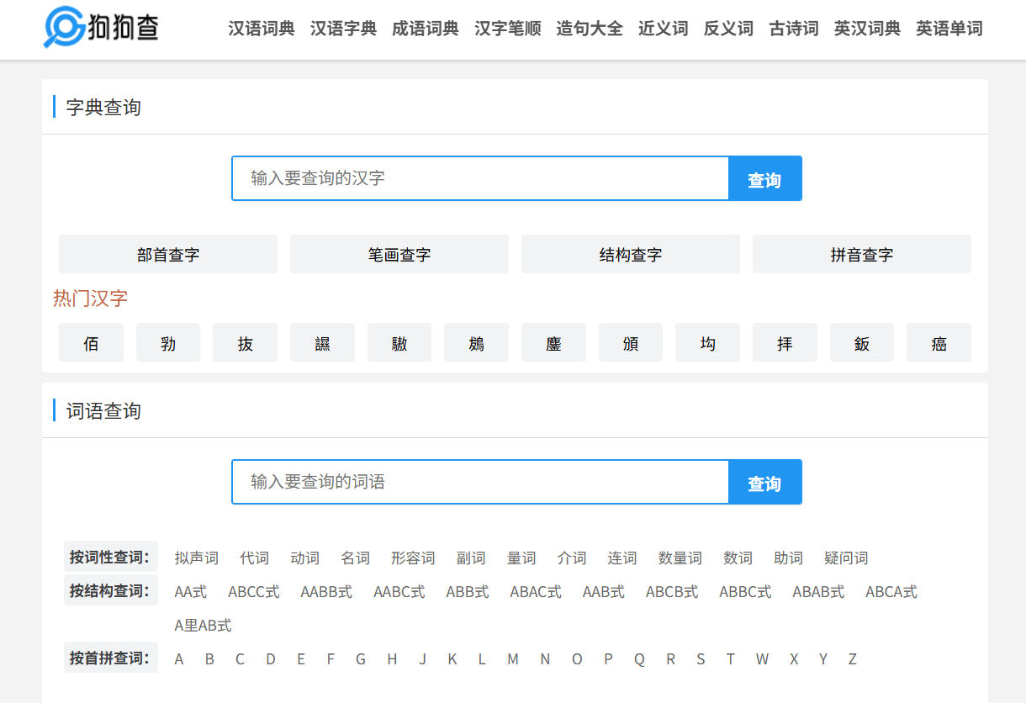Focus the 输入要查询的汉字 search field
The height and width of the screenshot is (703, 1026).
click(480, 178)
